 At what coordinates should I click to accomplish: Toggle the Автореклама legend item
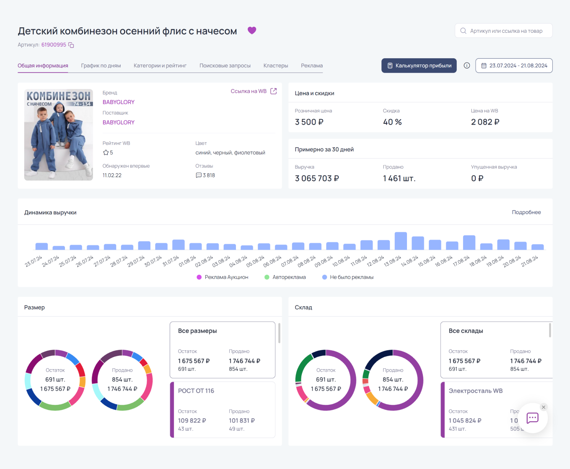pos(285,277)
